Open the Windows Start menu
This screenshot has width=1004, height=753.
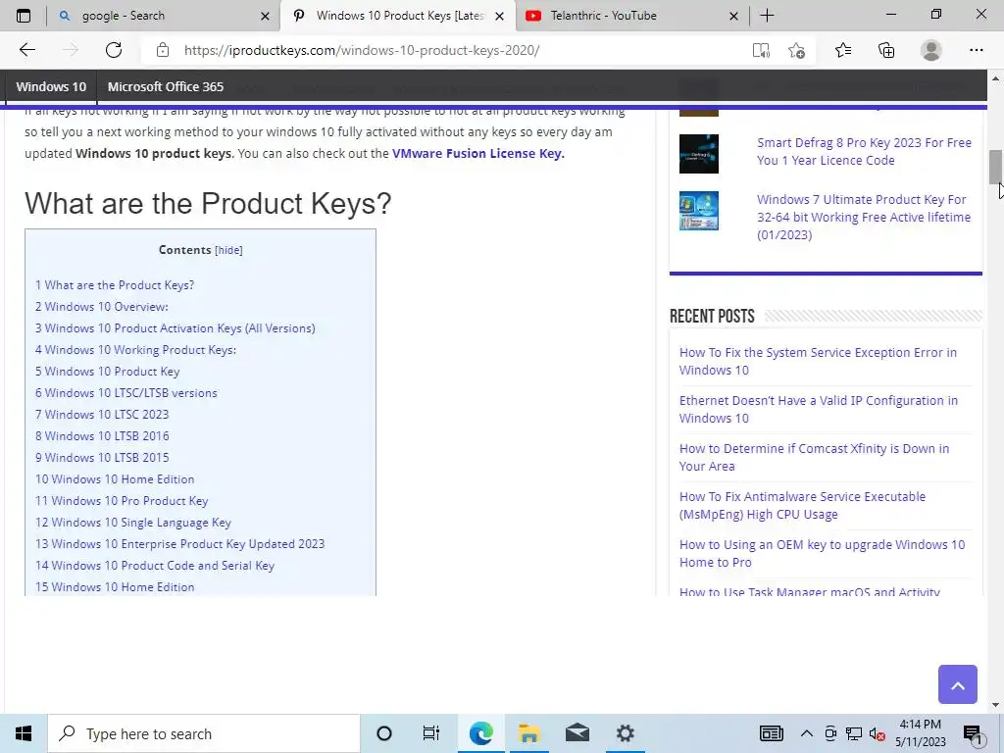pyautogui.click(x=24, y=733)
